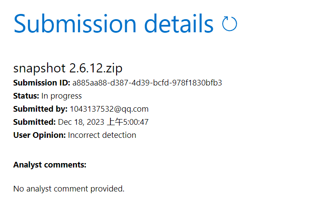The image size is (334, 205).
Task: Click the No analyst comment provided text
Action: pyautogui.click(x=69, y=189)
